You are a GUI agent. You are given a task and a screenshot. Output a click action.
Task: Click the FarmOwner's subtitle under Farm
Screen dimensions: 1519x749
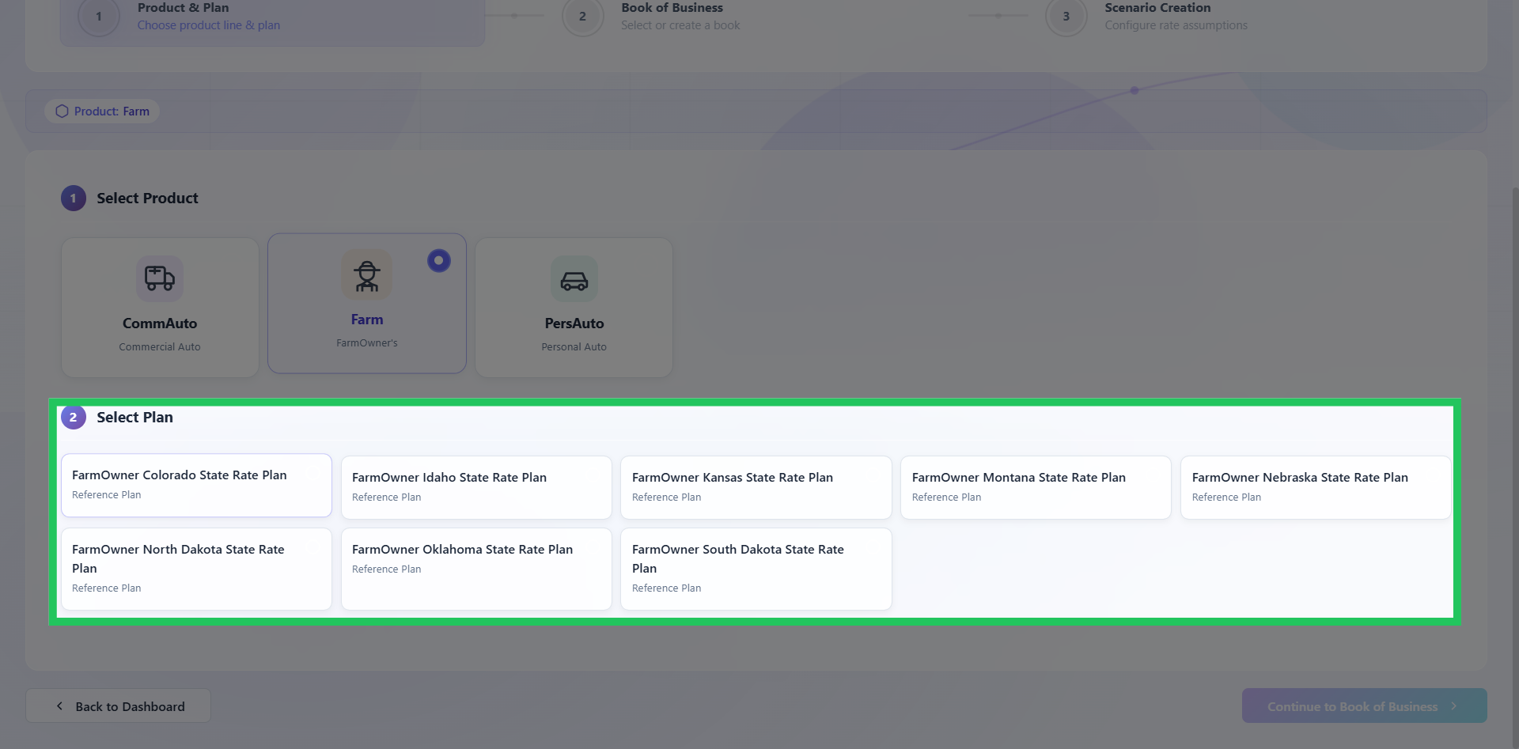point(367,343)
